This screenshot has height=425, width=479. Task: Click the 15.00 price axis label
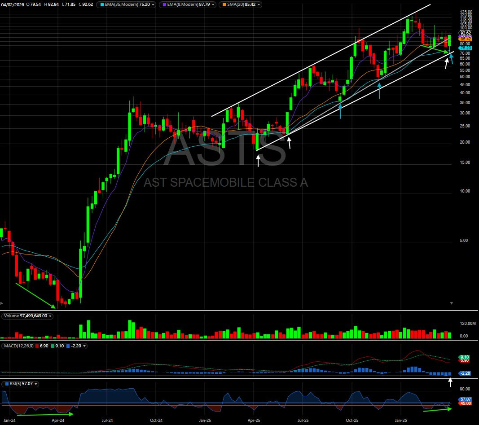coord(465,162)
